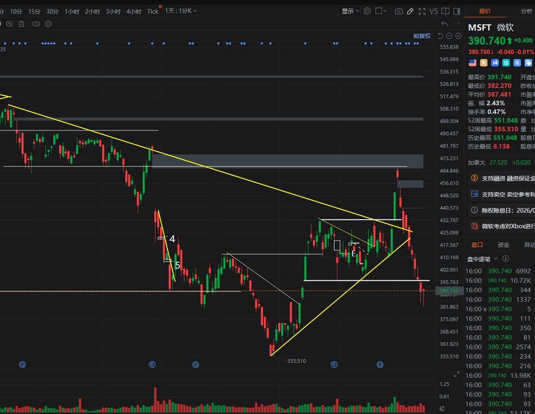Click the first earnings E marker below chart
The image size is (535, 414).
[152, 365]
